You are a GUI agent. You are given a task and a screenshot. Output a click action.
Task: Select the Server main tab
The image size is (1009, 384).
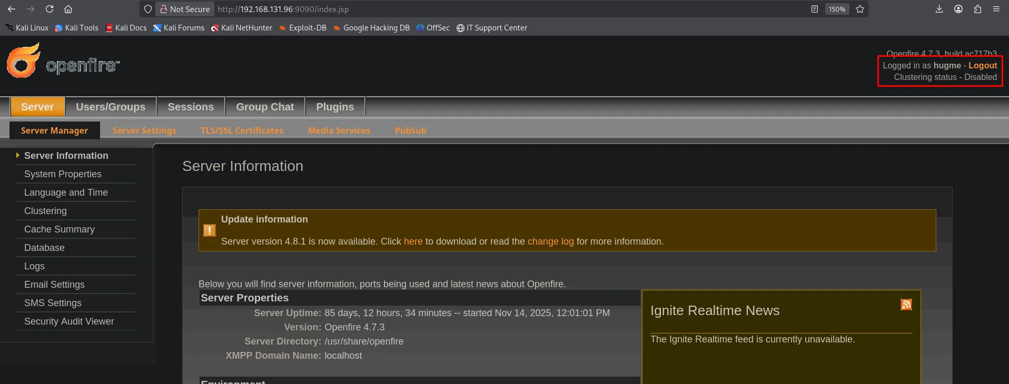point(37,107)
